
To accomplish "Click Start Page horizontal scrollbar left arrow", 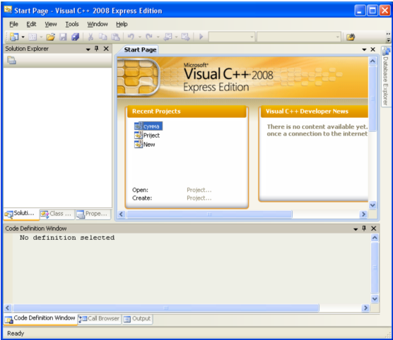I will (122, 214).
